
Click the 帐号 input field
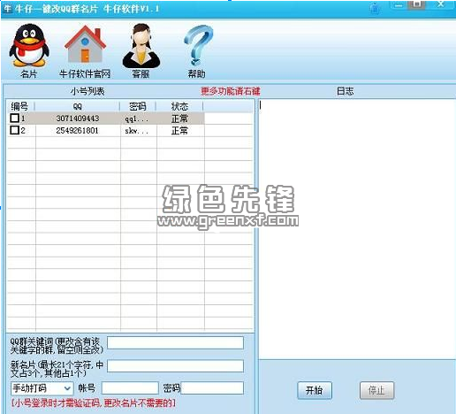pos(130,388)
